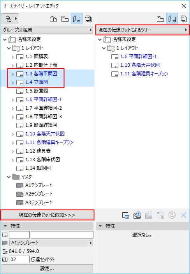The width and height of the screenshot is (190, 274).
Task: Select 1.2 内部仕上表 layout
Action: coord(41,65)
